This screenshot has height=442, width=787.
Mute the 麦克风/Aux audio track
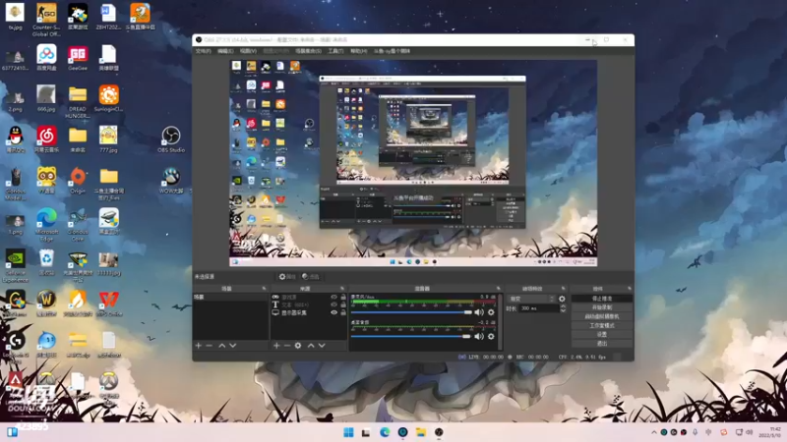[479, 312]
